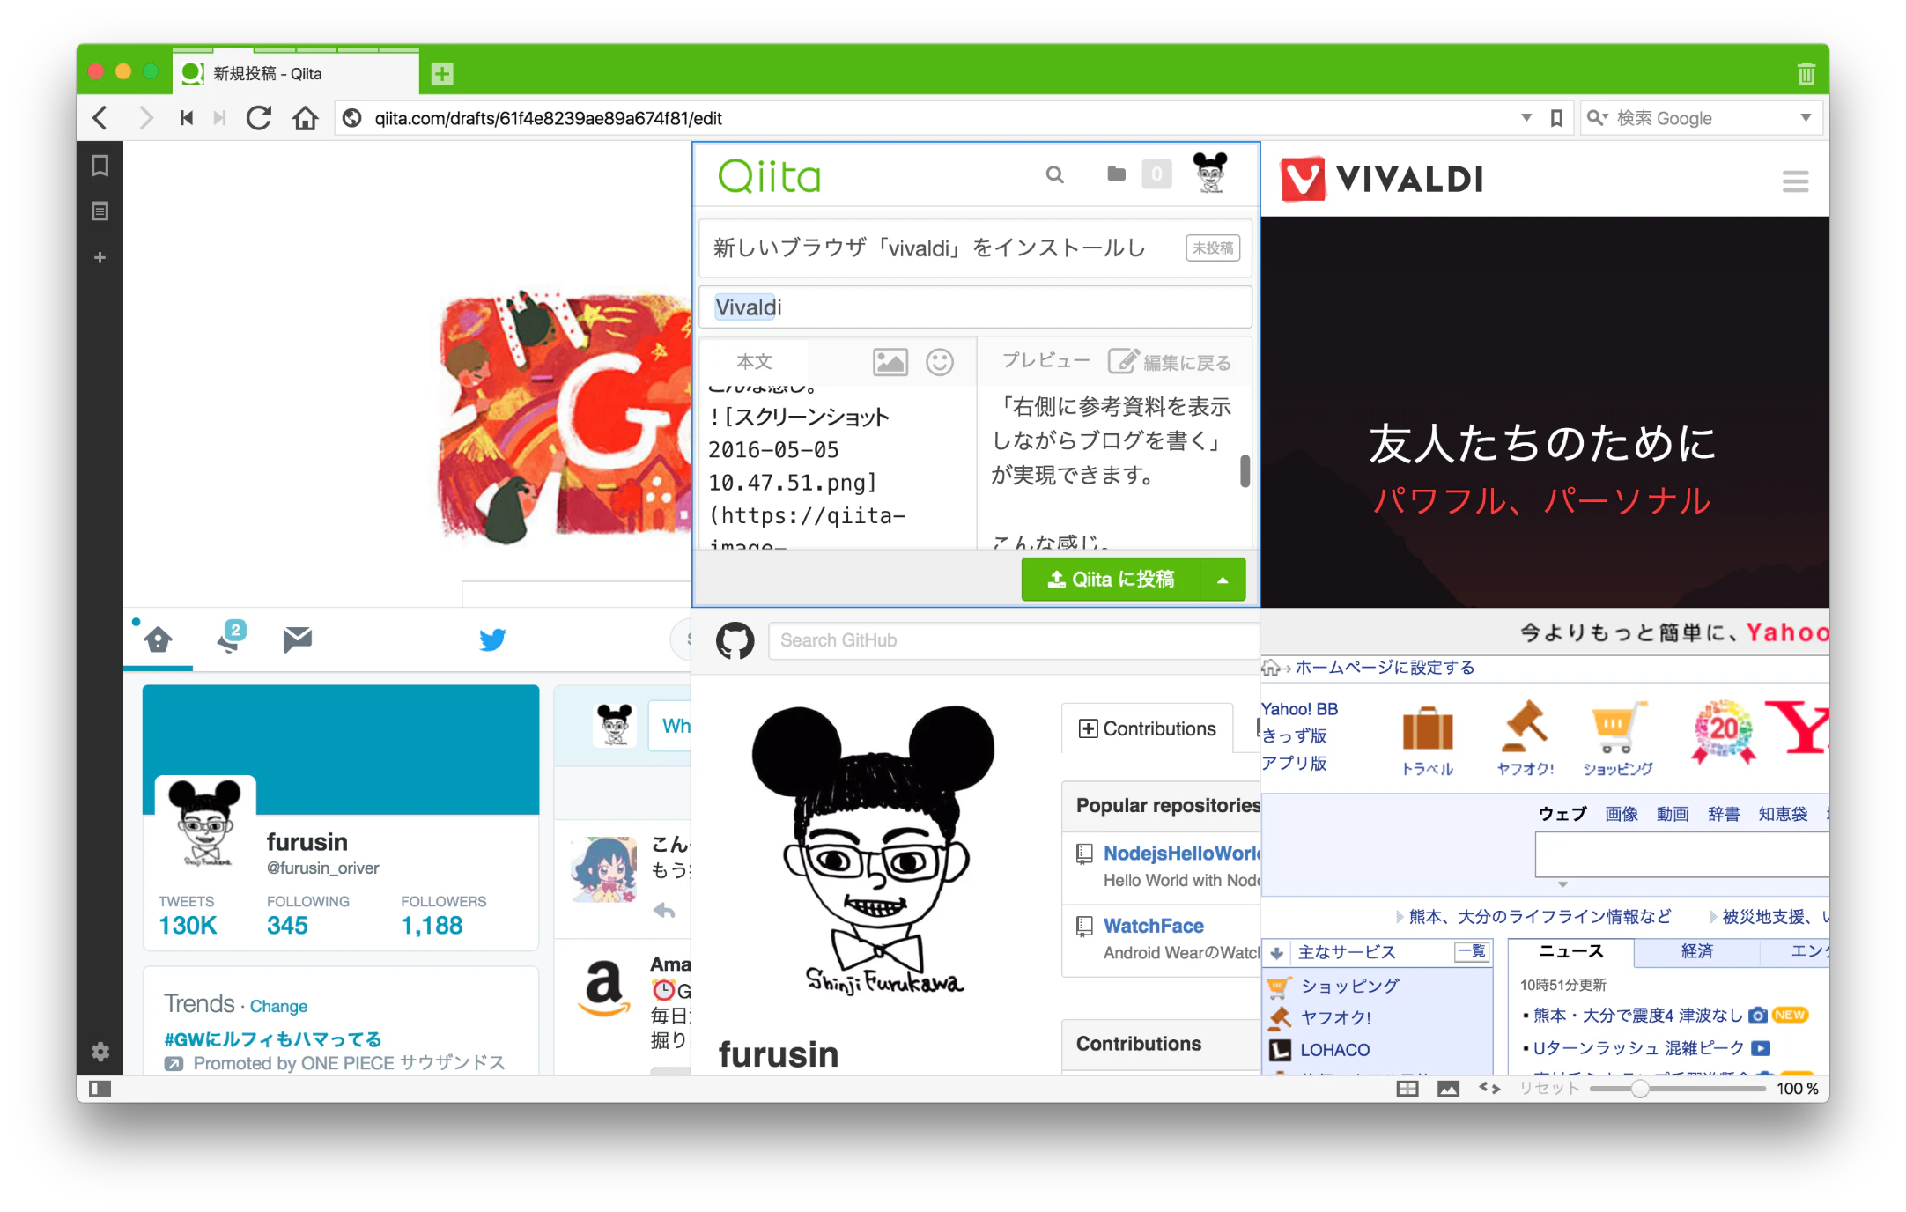1906x1212 pixels.
Task: Open the Vivaldi site hamburger menu
Action: pos(1795,181)
